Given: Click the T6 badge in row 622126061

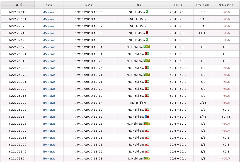Looking at the screenshot, I should pos(147,81).
